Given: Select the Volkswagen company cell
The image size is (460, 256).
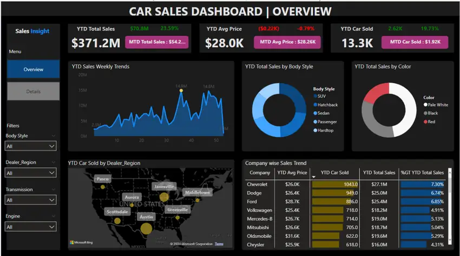Looking at the screenshot, I should [x=259, y=210].
